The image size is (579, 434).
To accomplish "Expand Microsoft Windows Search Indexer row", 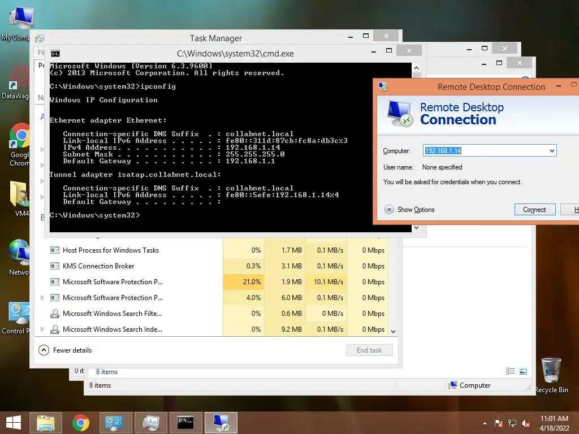I will pos(42,329).
